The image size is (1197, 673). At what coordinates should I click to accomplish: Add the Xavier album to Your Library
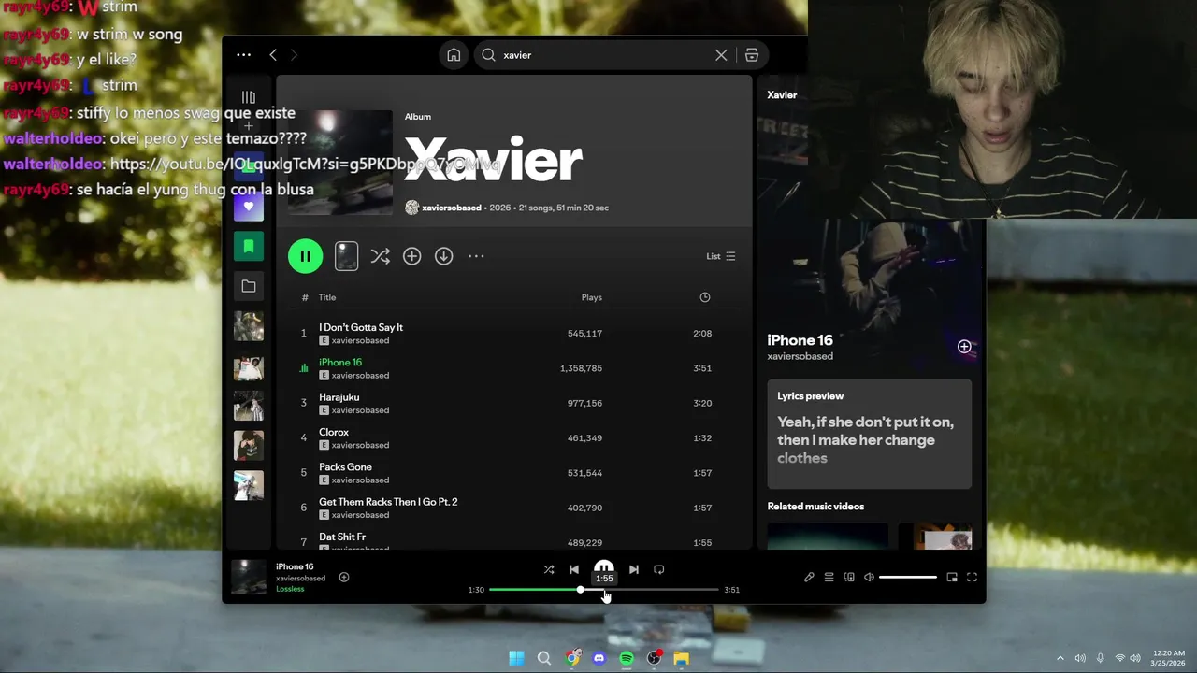pyautogui.click(x=411, y=256)
